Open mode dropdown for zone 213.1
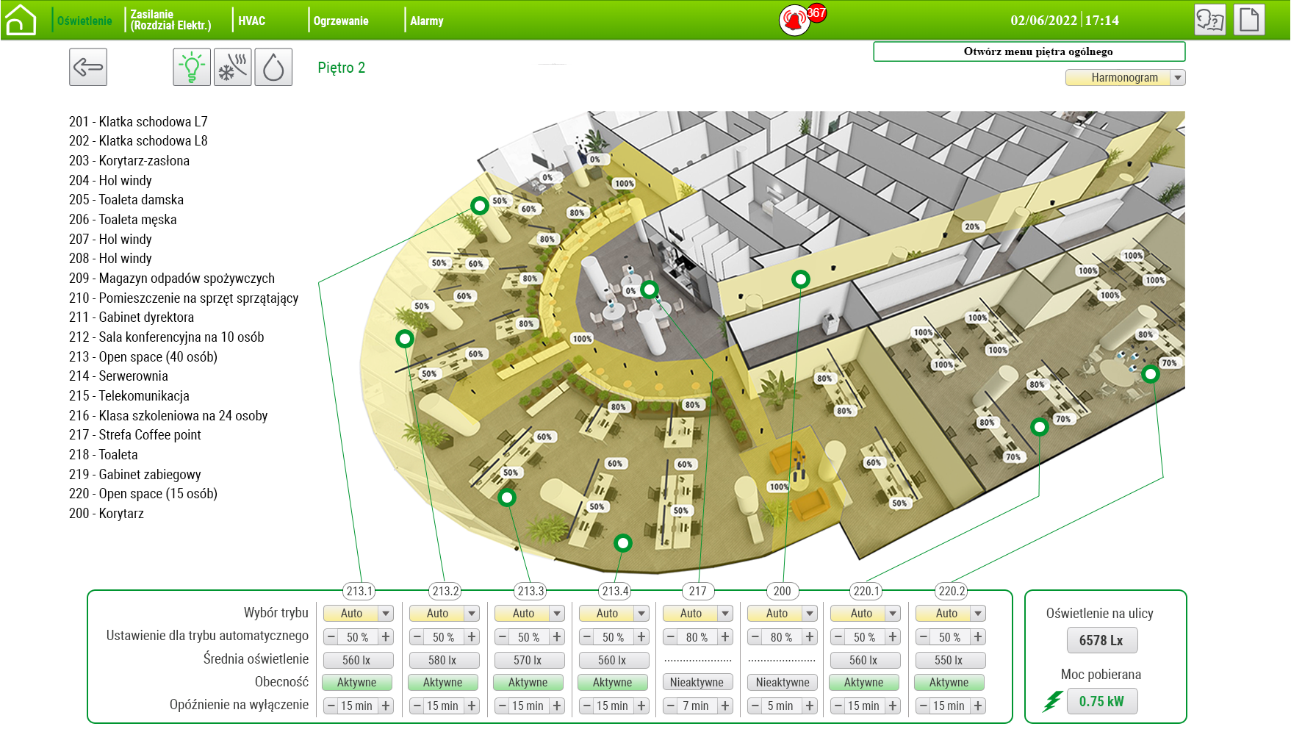The width and height of the screenshot is (1291, 743). [x=386, y=614]
